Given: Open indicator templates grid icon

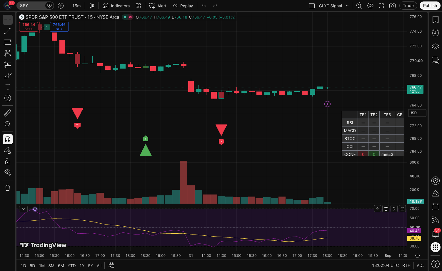Looking at the screenshot, I should coord(138,6).
